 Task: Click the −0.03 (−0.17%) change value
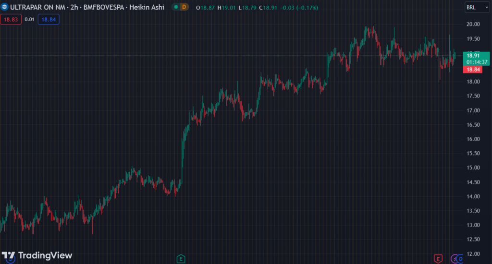click(299, 8)
